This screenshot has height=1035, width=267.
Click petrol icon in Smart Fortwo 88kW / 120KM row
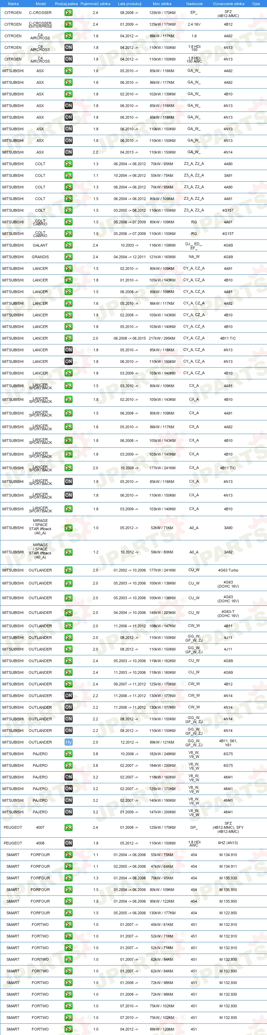pyautogui.click(x=69, y=1029)
